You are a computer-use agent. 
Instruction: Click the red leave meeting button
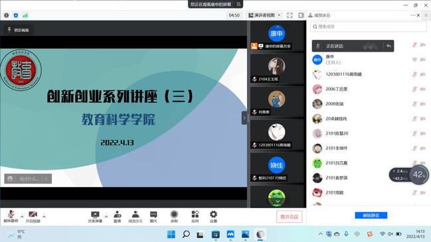[x=289, y=217]
